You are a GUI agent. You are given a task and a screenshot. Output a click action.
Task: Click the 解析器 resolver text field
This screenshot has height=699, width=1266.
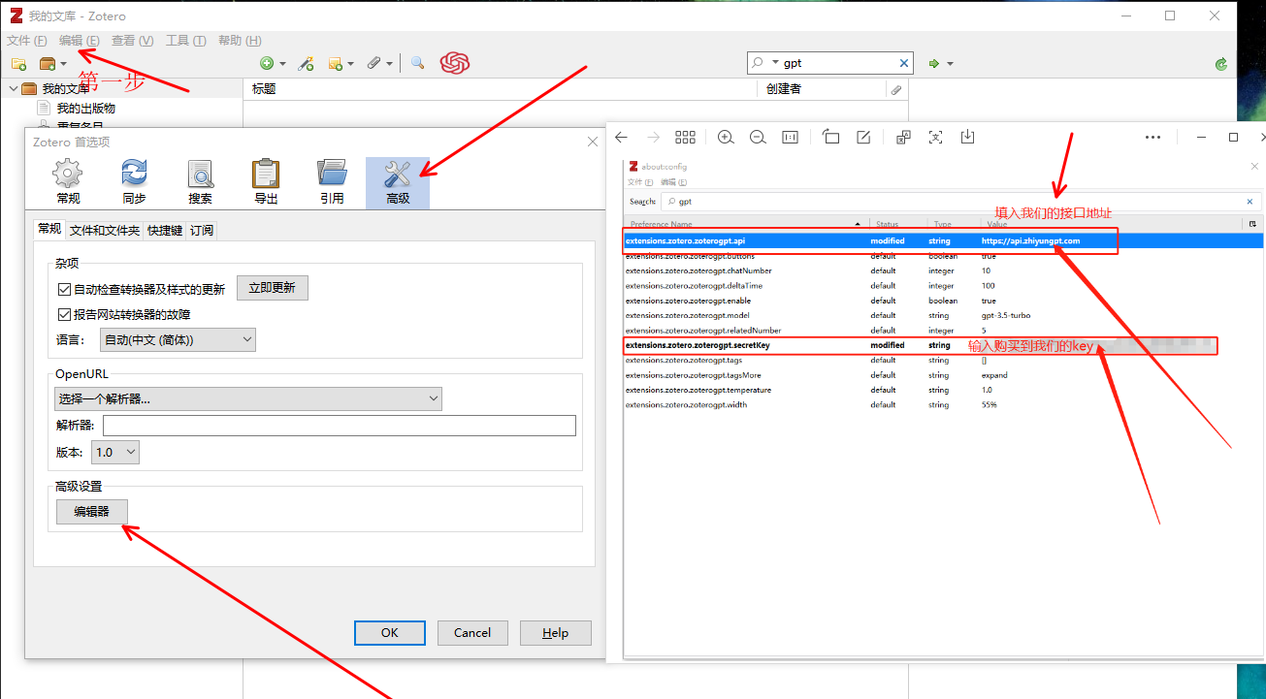tap(339, 426)
